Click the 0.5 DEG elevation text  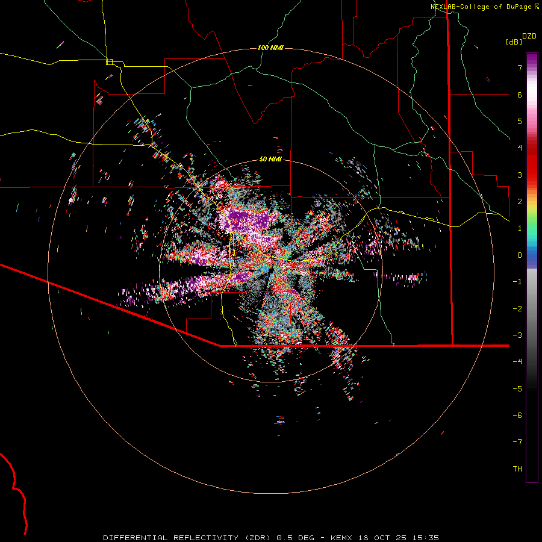point(295,538)
